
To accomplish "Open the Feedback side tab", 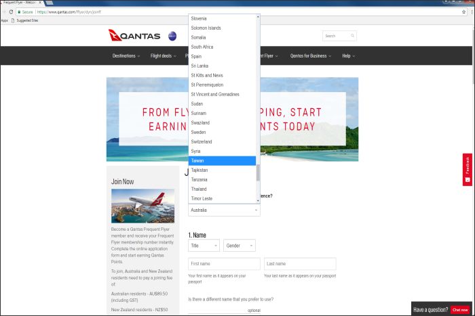I will coord(467,169).
